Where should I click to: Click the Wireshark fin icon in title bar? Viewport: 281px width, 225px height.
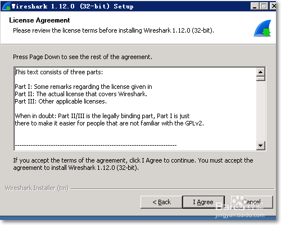[6, 6]
